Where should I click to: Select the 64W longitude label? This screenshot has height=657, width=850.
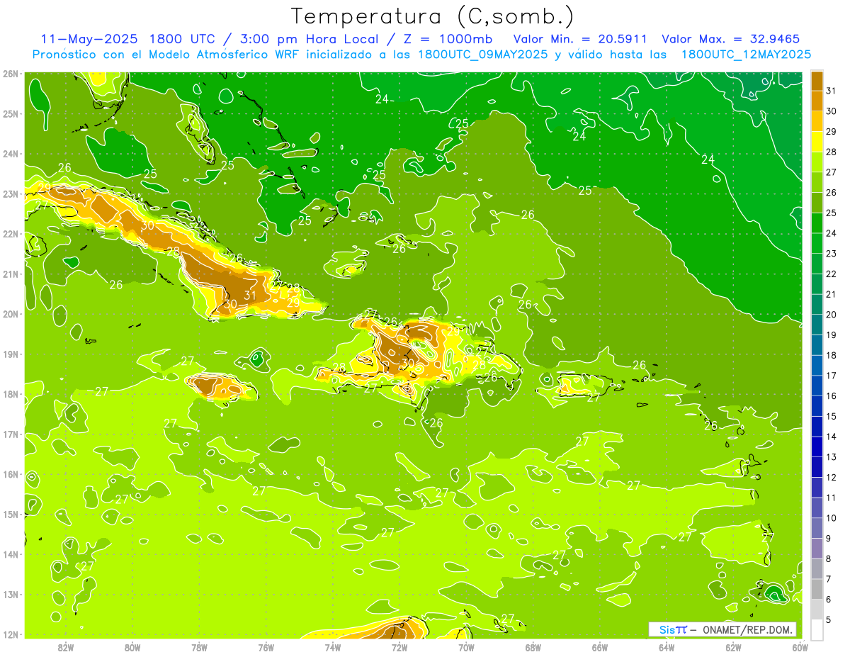667,646
